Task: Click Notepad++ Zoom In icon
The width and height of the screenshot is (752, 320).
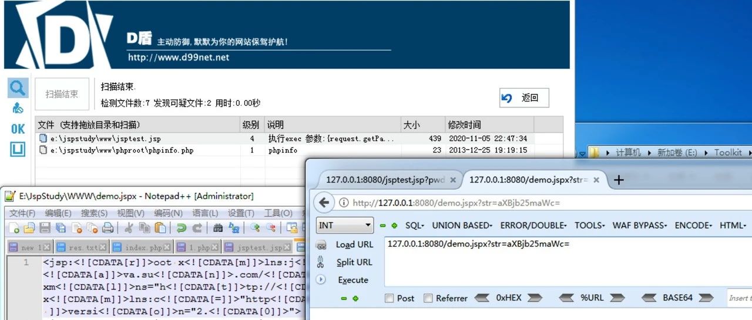Action: [x=255, y=228]
